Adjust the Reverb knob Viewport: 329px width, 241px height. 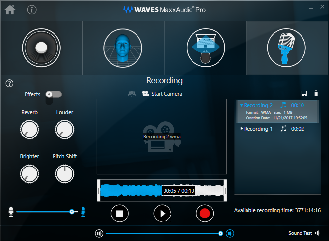click(29, 130)
